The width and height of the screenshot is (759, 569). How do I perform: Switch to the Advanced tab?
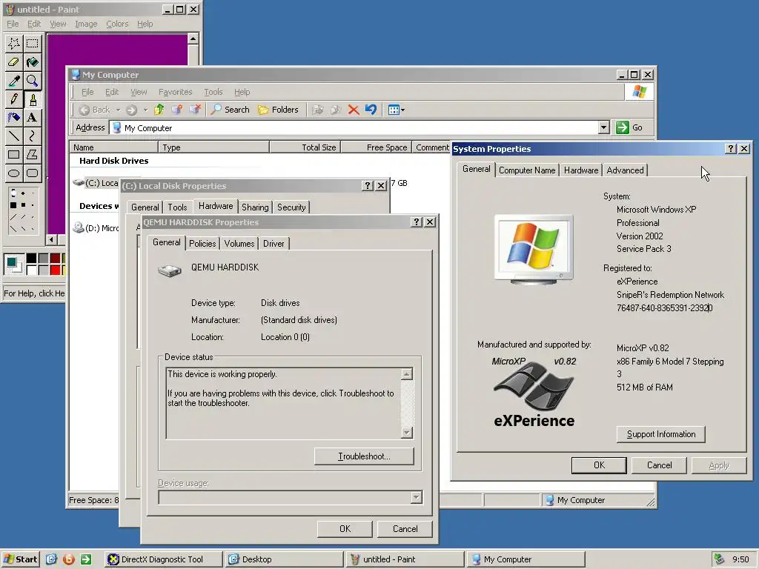(625, 170)
